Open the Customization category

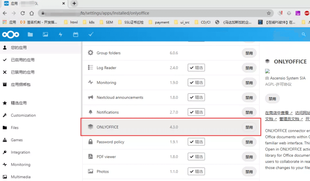(x=41, y=115)
